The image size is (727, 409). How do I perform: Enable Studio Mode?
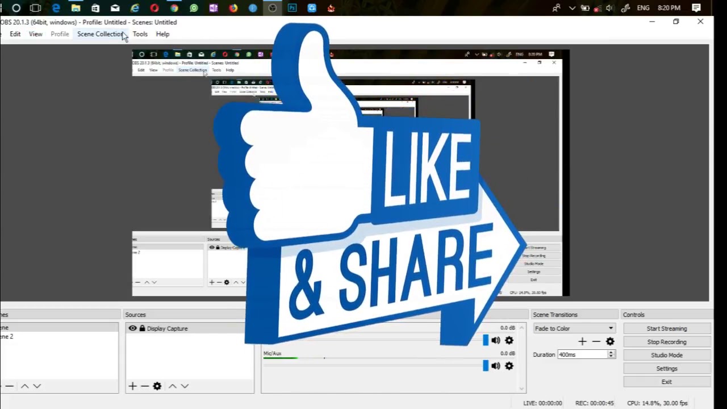[x=667, y=355]
